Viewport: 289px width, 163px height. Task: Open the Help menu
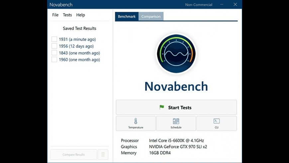tap(80, 15)
